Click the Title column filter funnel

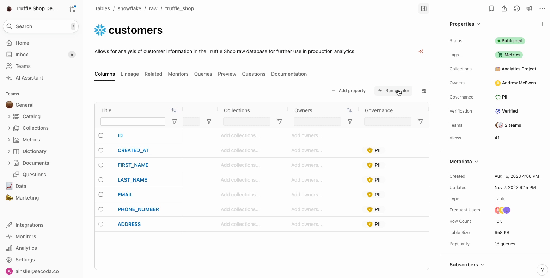pyautogui.click(x=175, y=121)
